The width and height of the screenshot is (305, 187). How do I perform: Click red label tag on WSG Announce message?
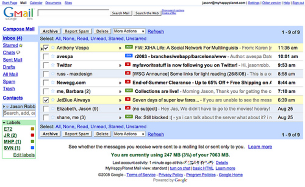pyautogui.click(x=128, y=73)
